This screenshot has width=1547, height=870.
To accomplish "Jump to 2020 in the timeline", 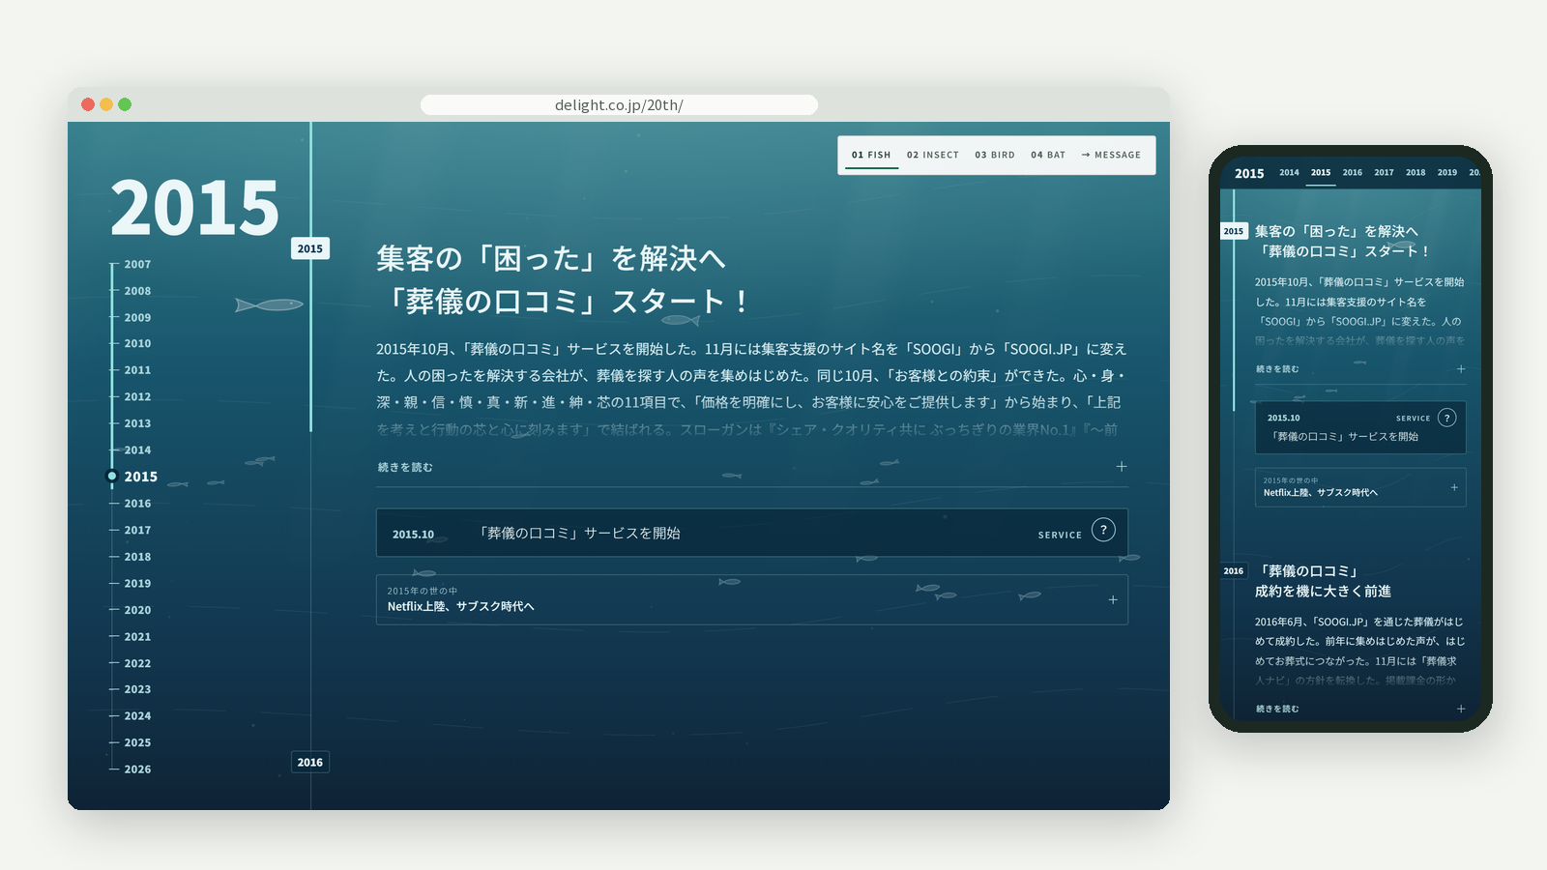I will pos(137,610).
